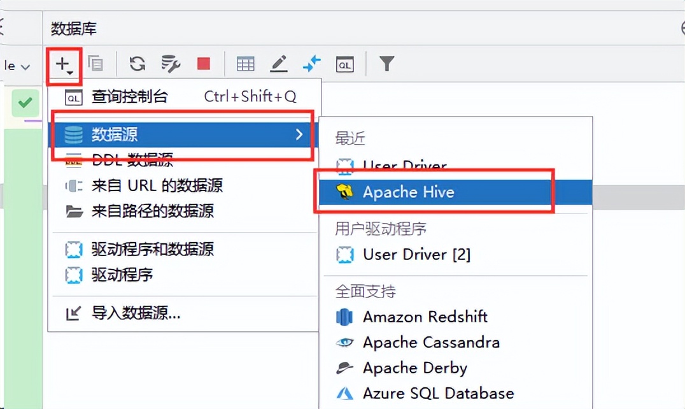Select Apache Hive data source
The height and width of the screenshot is (409, 685).
click(456, 192)
